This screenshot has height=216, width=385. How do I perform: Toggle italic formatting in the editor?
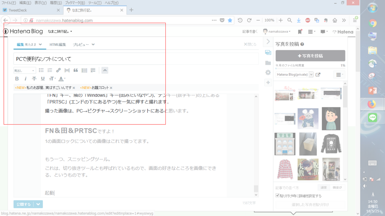(x=26, y=78)
